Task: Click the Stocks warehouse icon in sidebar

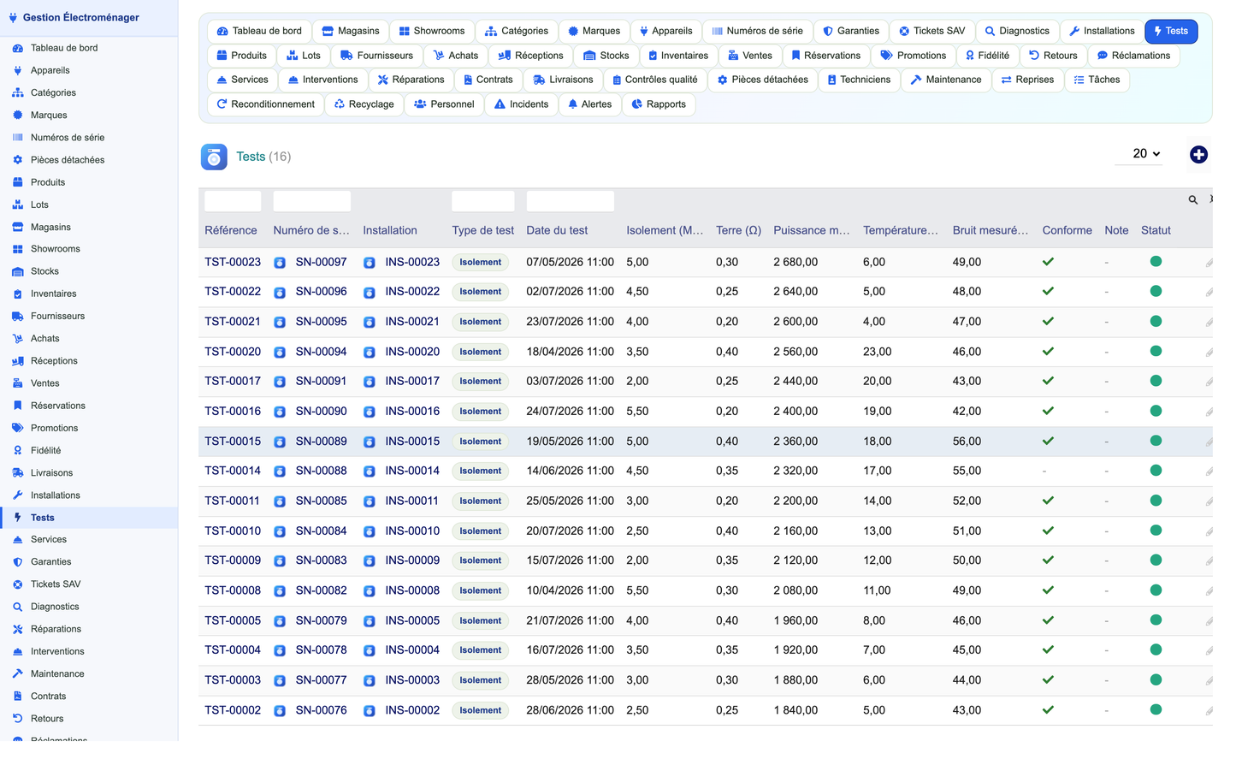Action: [17, 271]
